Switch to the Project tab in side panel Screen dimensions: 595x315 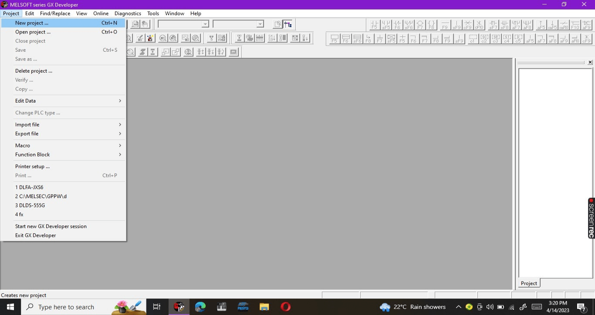[x=529, y=283]
